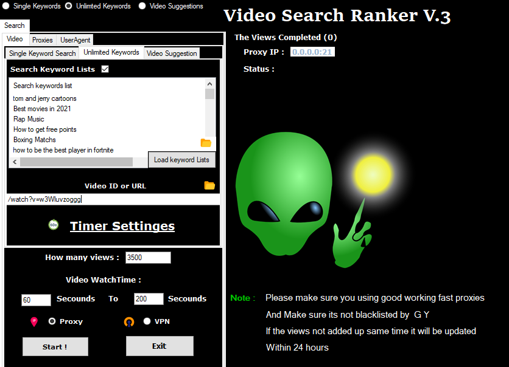
Task: Switch to the Video Suggestion tab
Action: click(x=172, y=53)
